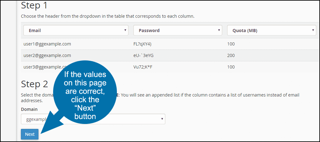Expand the Quota (MB) column dropdown
Image resolution: width=320 pixels, height=142 pixels.
[272, 30]
